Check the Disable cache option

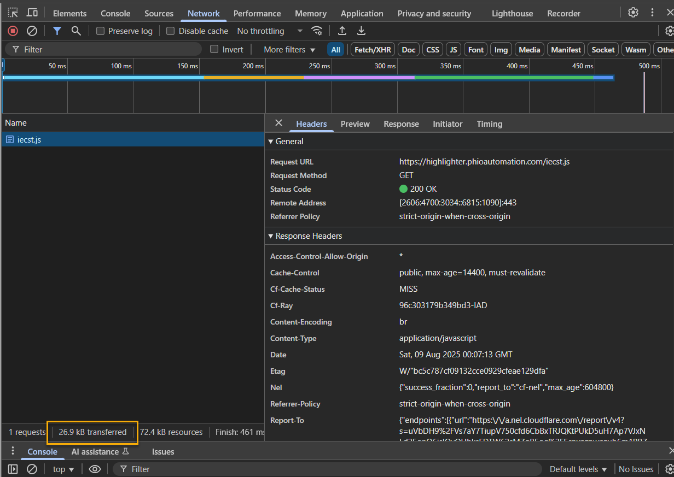click(x=171, y=31)
